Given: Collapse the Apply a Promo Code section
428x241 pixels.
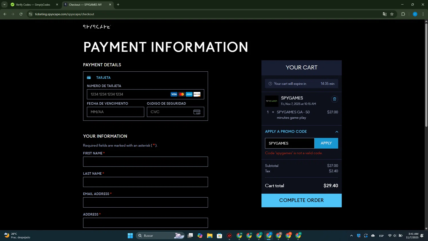Looking at the screenshot, I should [337, 132].
